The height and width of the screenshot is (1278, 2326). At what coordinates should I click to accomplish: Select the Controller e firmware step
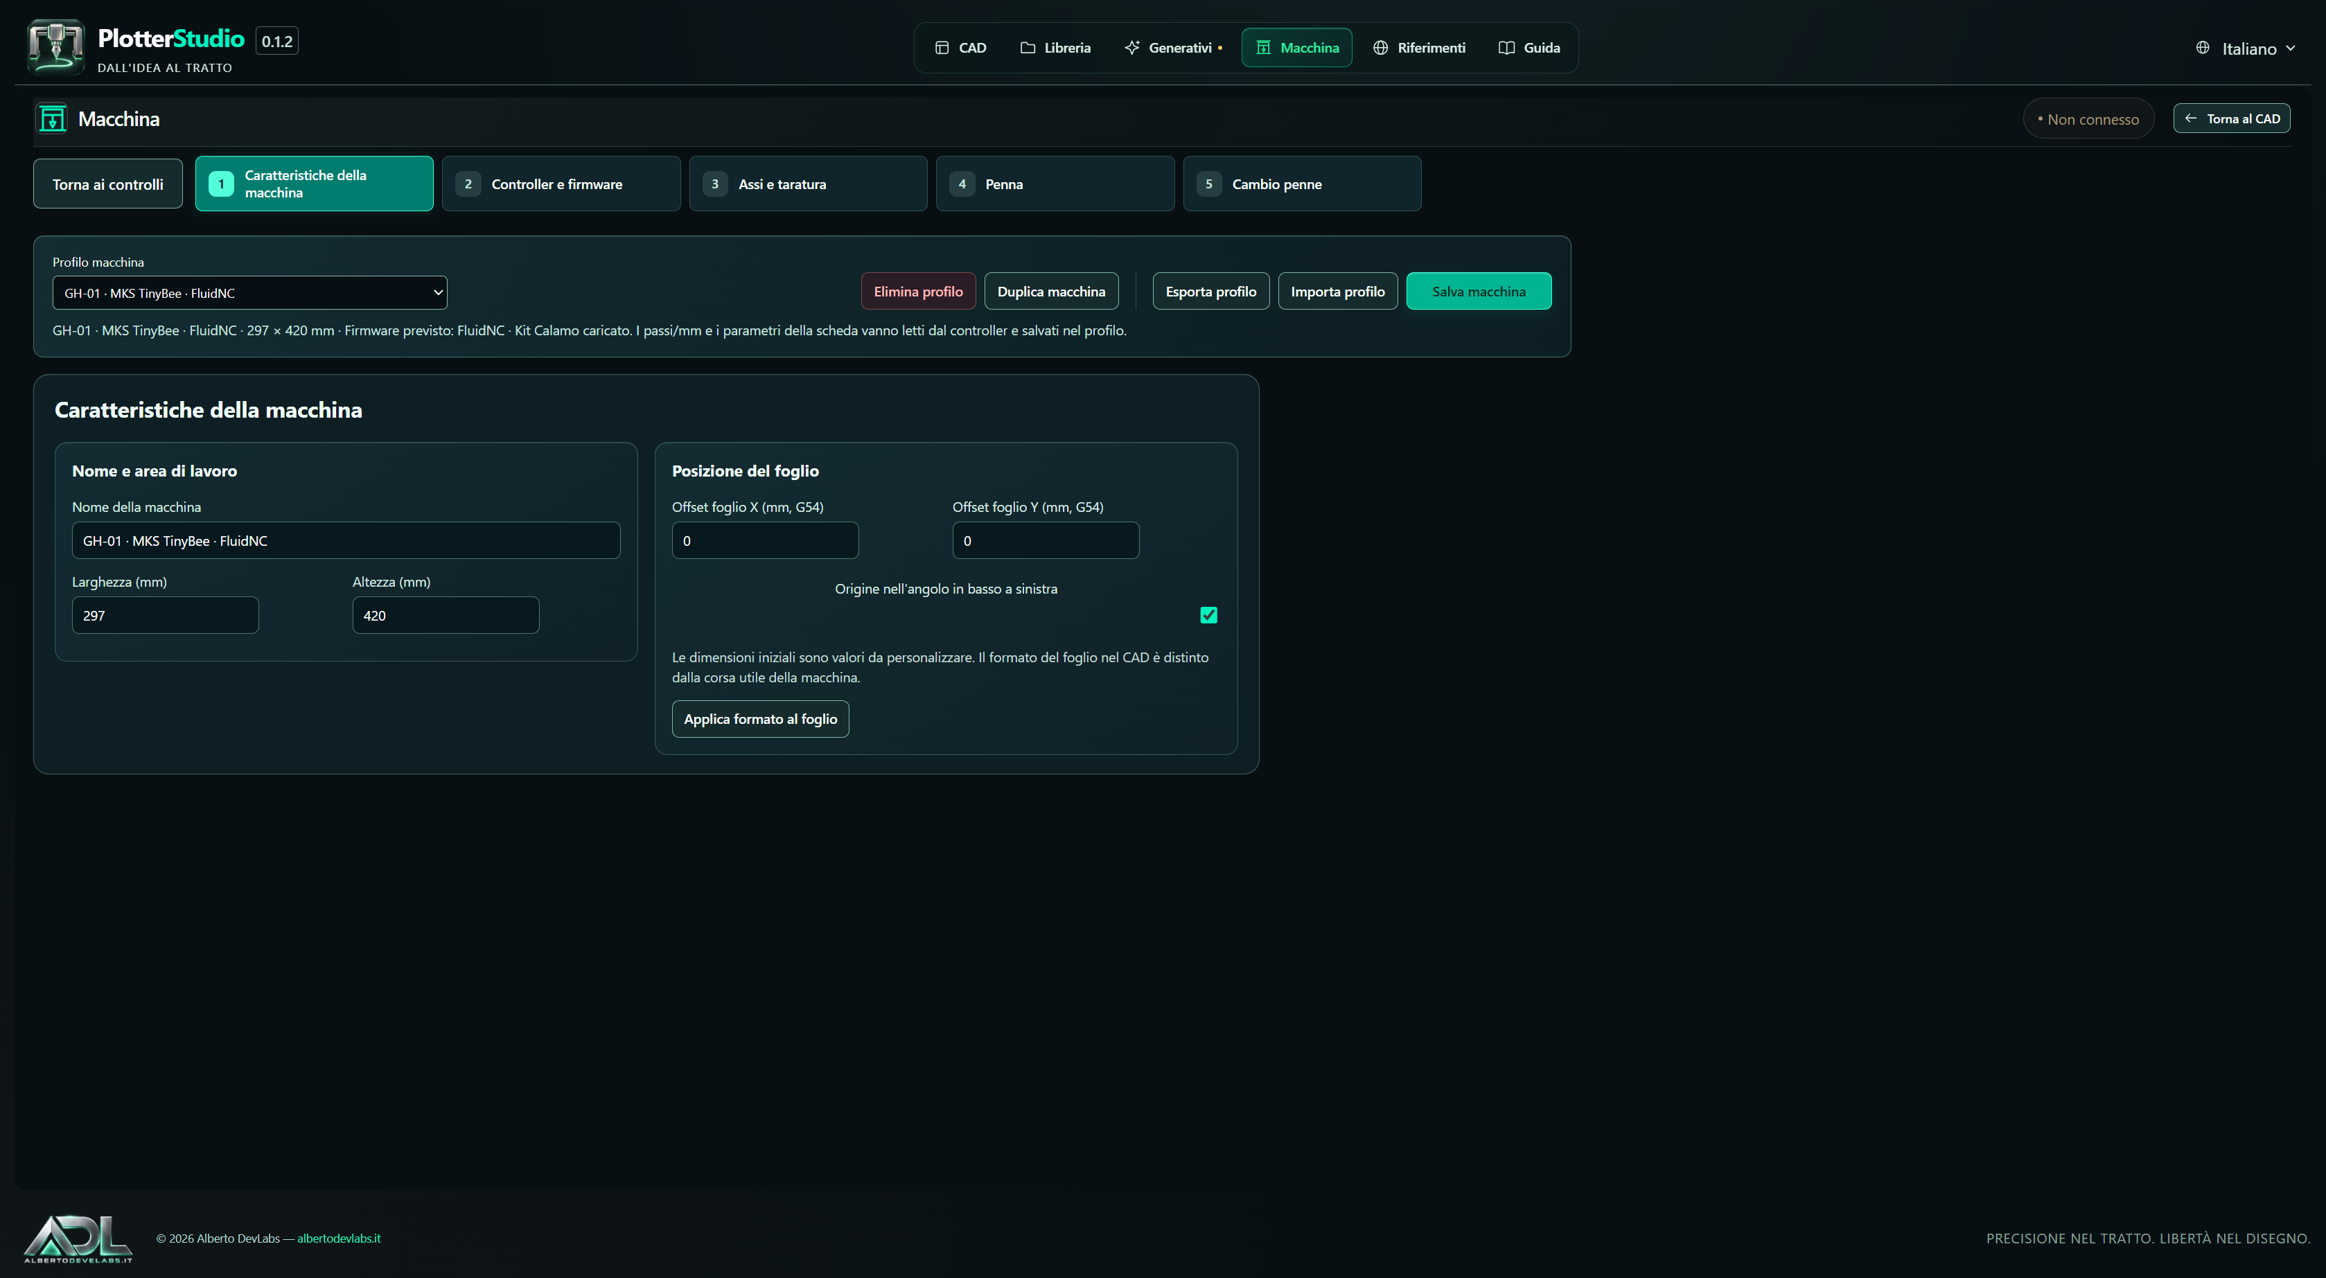point(561,184)
